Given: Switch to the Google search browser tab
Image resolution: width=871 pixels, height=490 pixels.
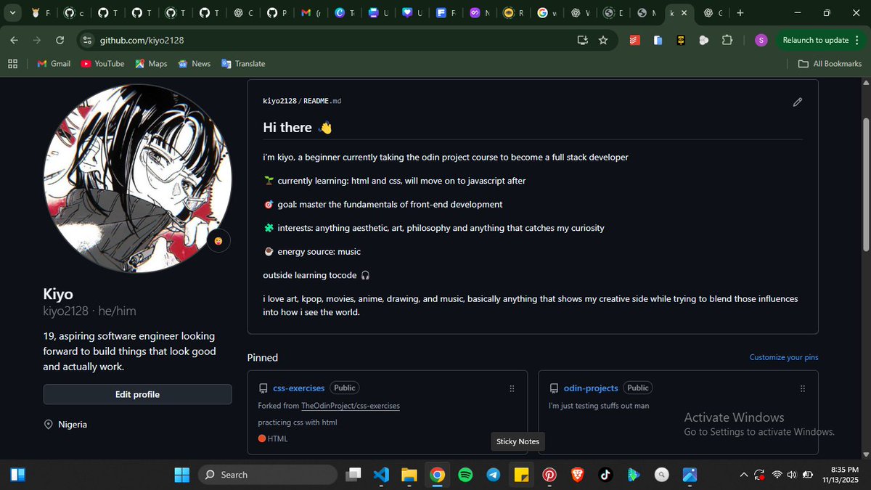Looking at the screenshot, I should pyautogui.click(x=547, y=13).
